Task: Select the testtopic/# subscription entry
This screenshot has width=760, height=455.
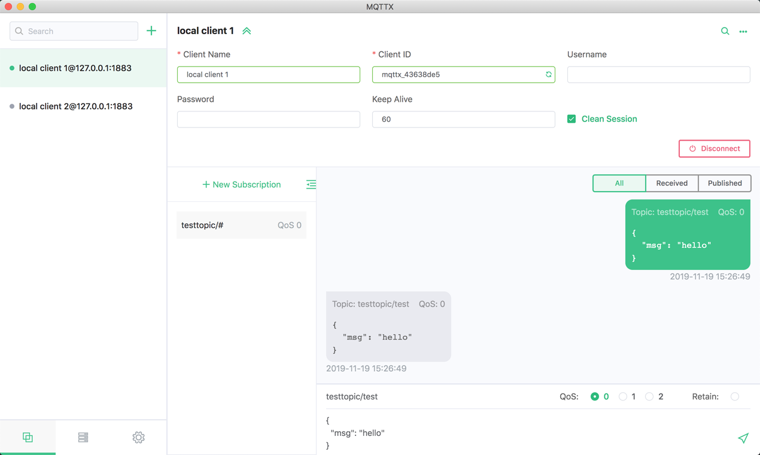Action: (x=241, y=225)
